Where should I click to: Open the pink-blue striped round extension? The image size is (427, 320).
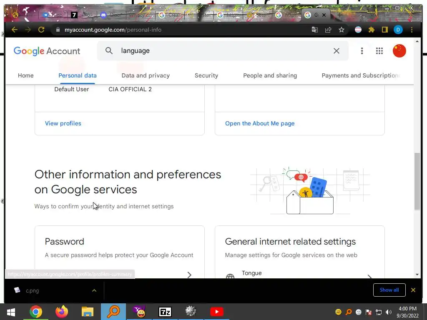click(358, 30)
